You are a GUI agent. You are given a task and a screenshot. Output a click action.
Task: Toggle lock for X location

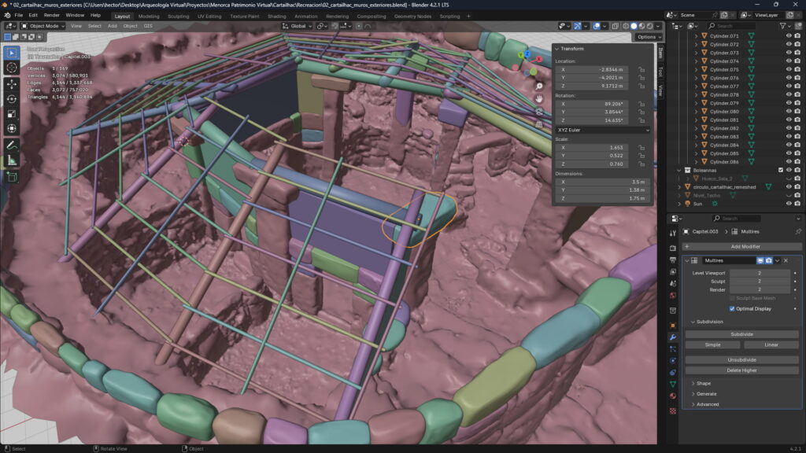coord(641,69)
